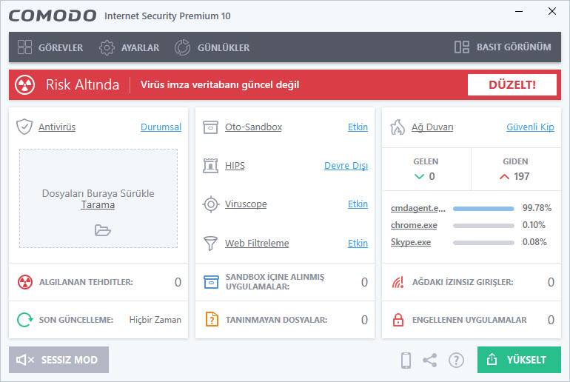
Task: Toggle Oto-Sandbox Etkin status
Action: pos(358,127)
